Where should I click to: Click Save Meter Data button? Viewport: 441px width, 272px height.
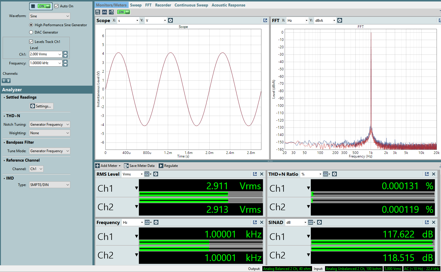[x=139, y=166]
